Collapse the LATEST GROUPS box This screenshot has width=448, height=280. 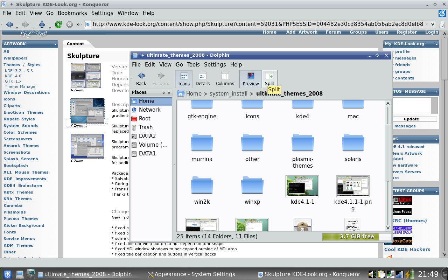pos(436,191)
